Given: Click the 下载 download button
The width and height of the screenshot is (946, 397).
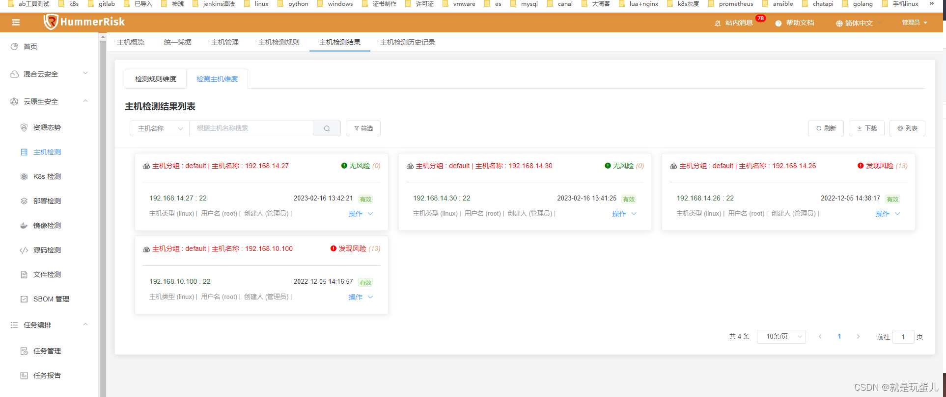Looking at the screenshot, I should 866,128.
